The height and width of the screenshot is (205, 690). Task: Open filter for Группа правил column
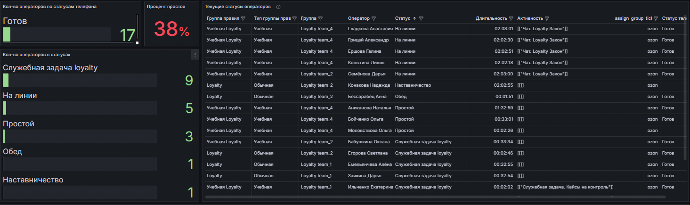pos(243,18)
